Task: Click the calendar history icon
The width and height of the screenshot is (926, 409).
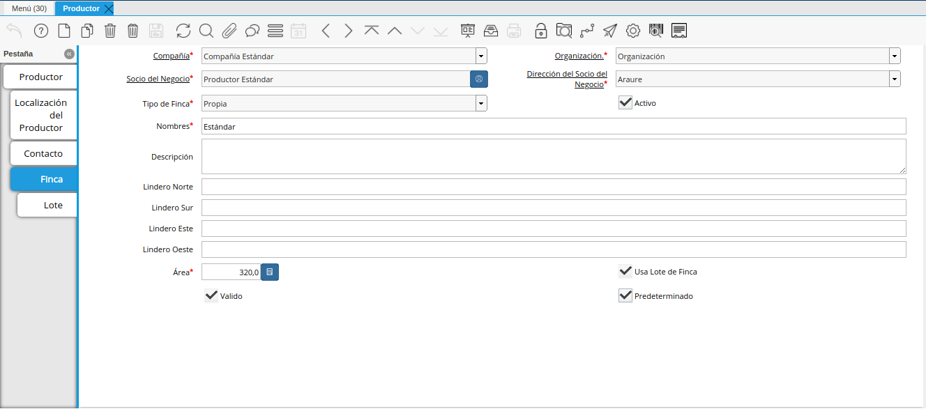Action: (x=298, y=31)
